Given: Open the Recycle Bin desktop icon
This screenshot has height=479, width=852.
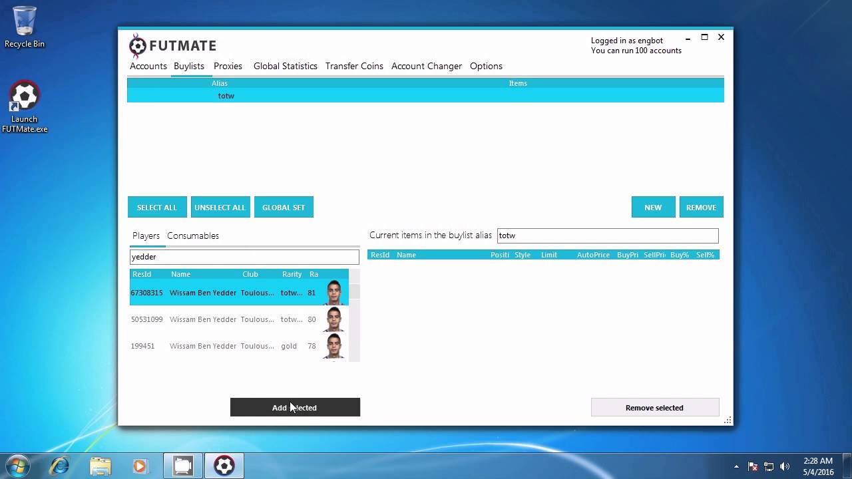Looking at the screenshot, I should click(25, 27).
